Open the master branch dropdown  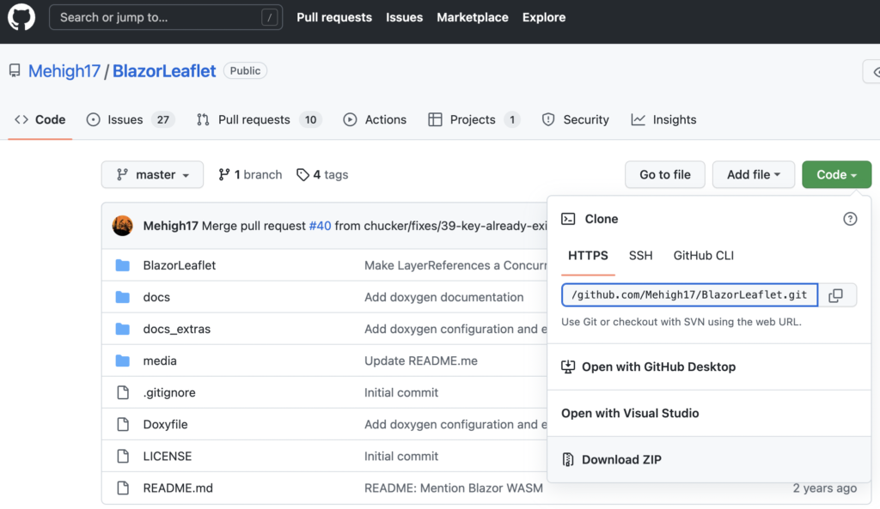(x=152, y=175)
